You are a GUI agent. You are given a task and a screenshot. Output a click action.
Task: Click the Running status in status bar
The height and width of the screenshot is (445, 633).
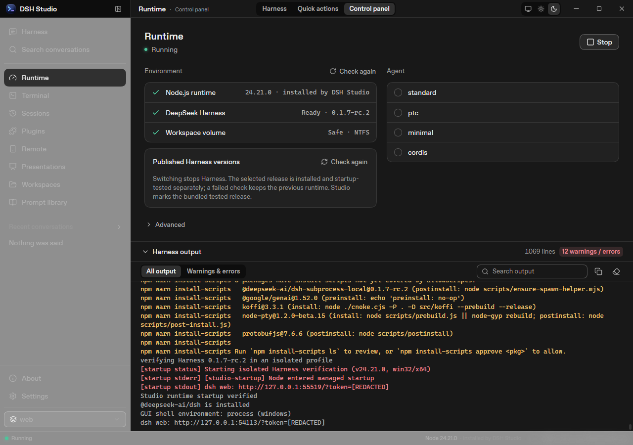(18, 438)
